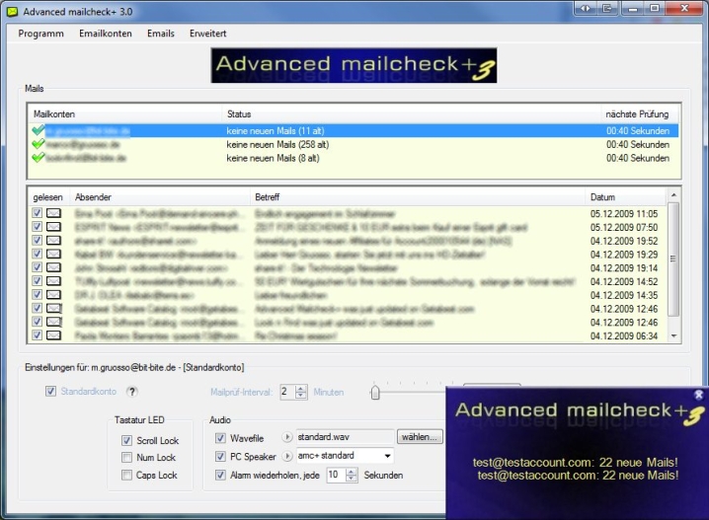Open the PC Speaker sound dropdown
The width and height of the screenshot is (709, 520).
386,456
